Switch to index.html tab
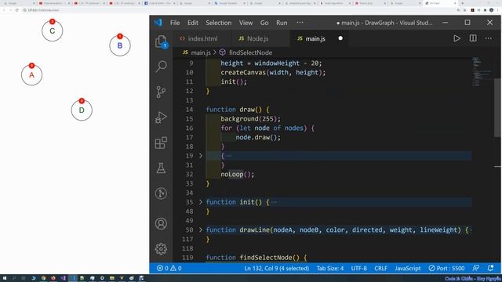 202,38
